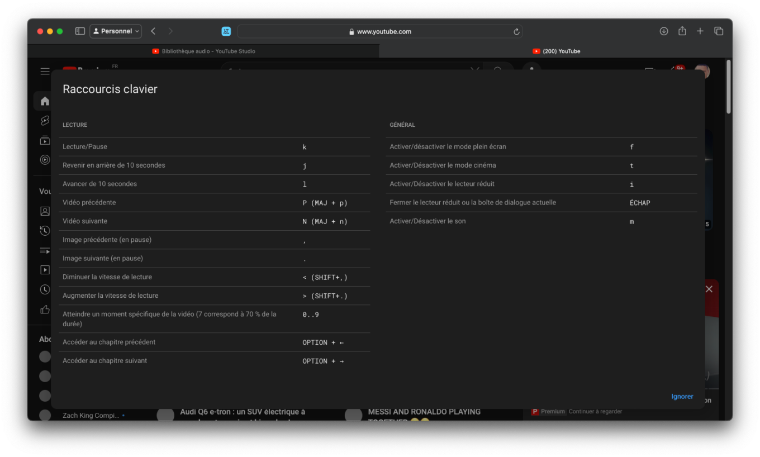Click the P (MAJ + p) shortcut
This screenshot has height=457, width=760.
(325, 203)
